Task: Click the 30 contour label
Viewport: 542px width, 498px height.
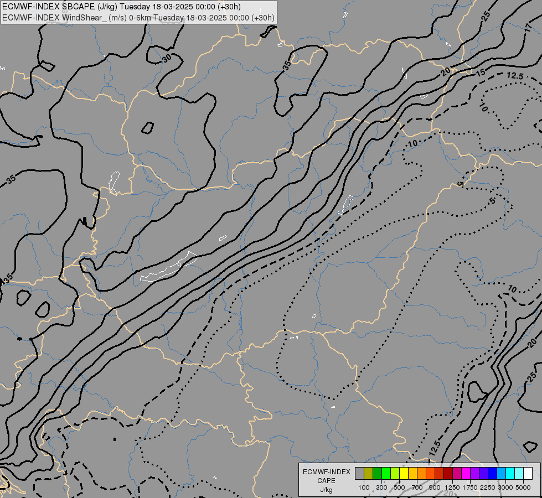Action: (x=167, y=59)
